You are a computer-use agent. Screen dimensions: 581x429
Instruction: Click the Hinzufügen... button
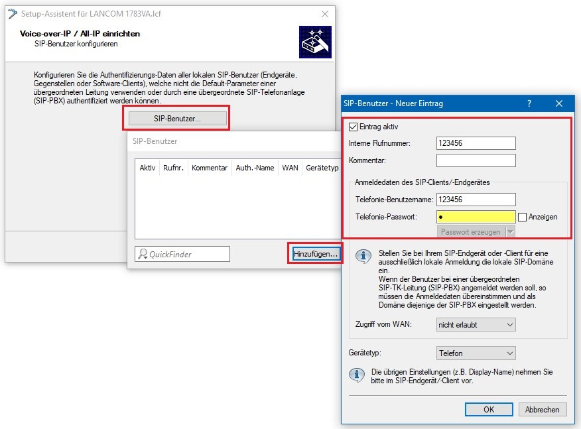coord(315,253)
